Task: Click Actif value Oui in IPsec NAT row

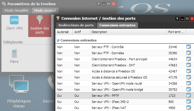Action: [x=77, y=108]
